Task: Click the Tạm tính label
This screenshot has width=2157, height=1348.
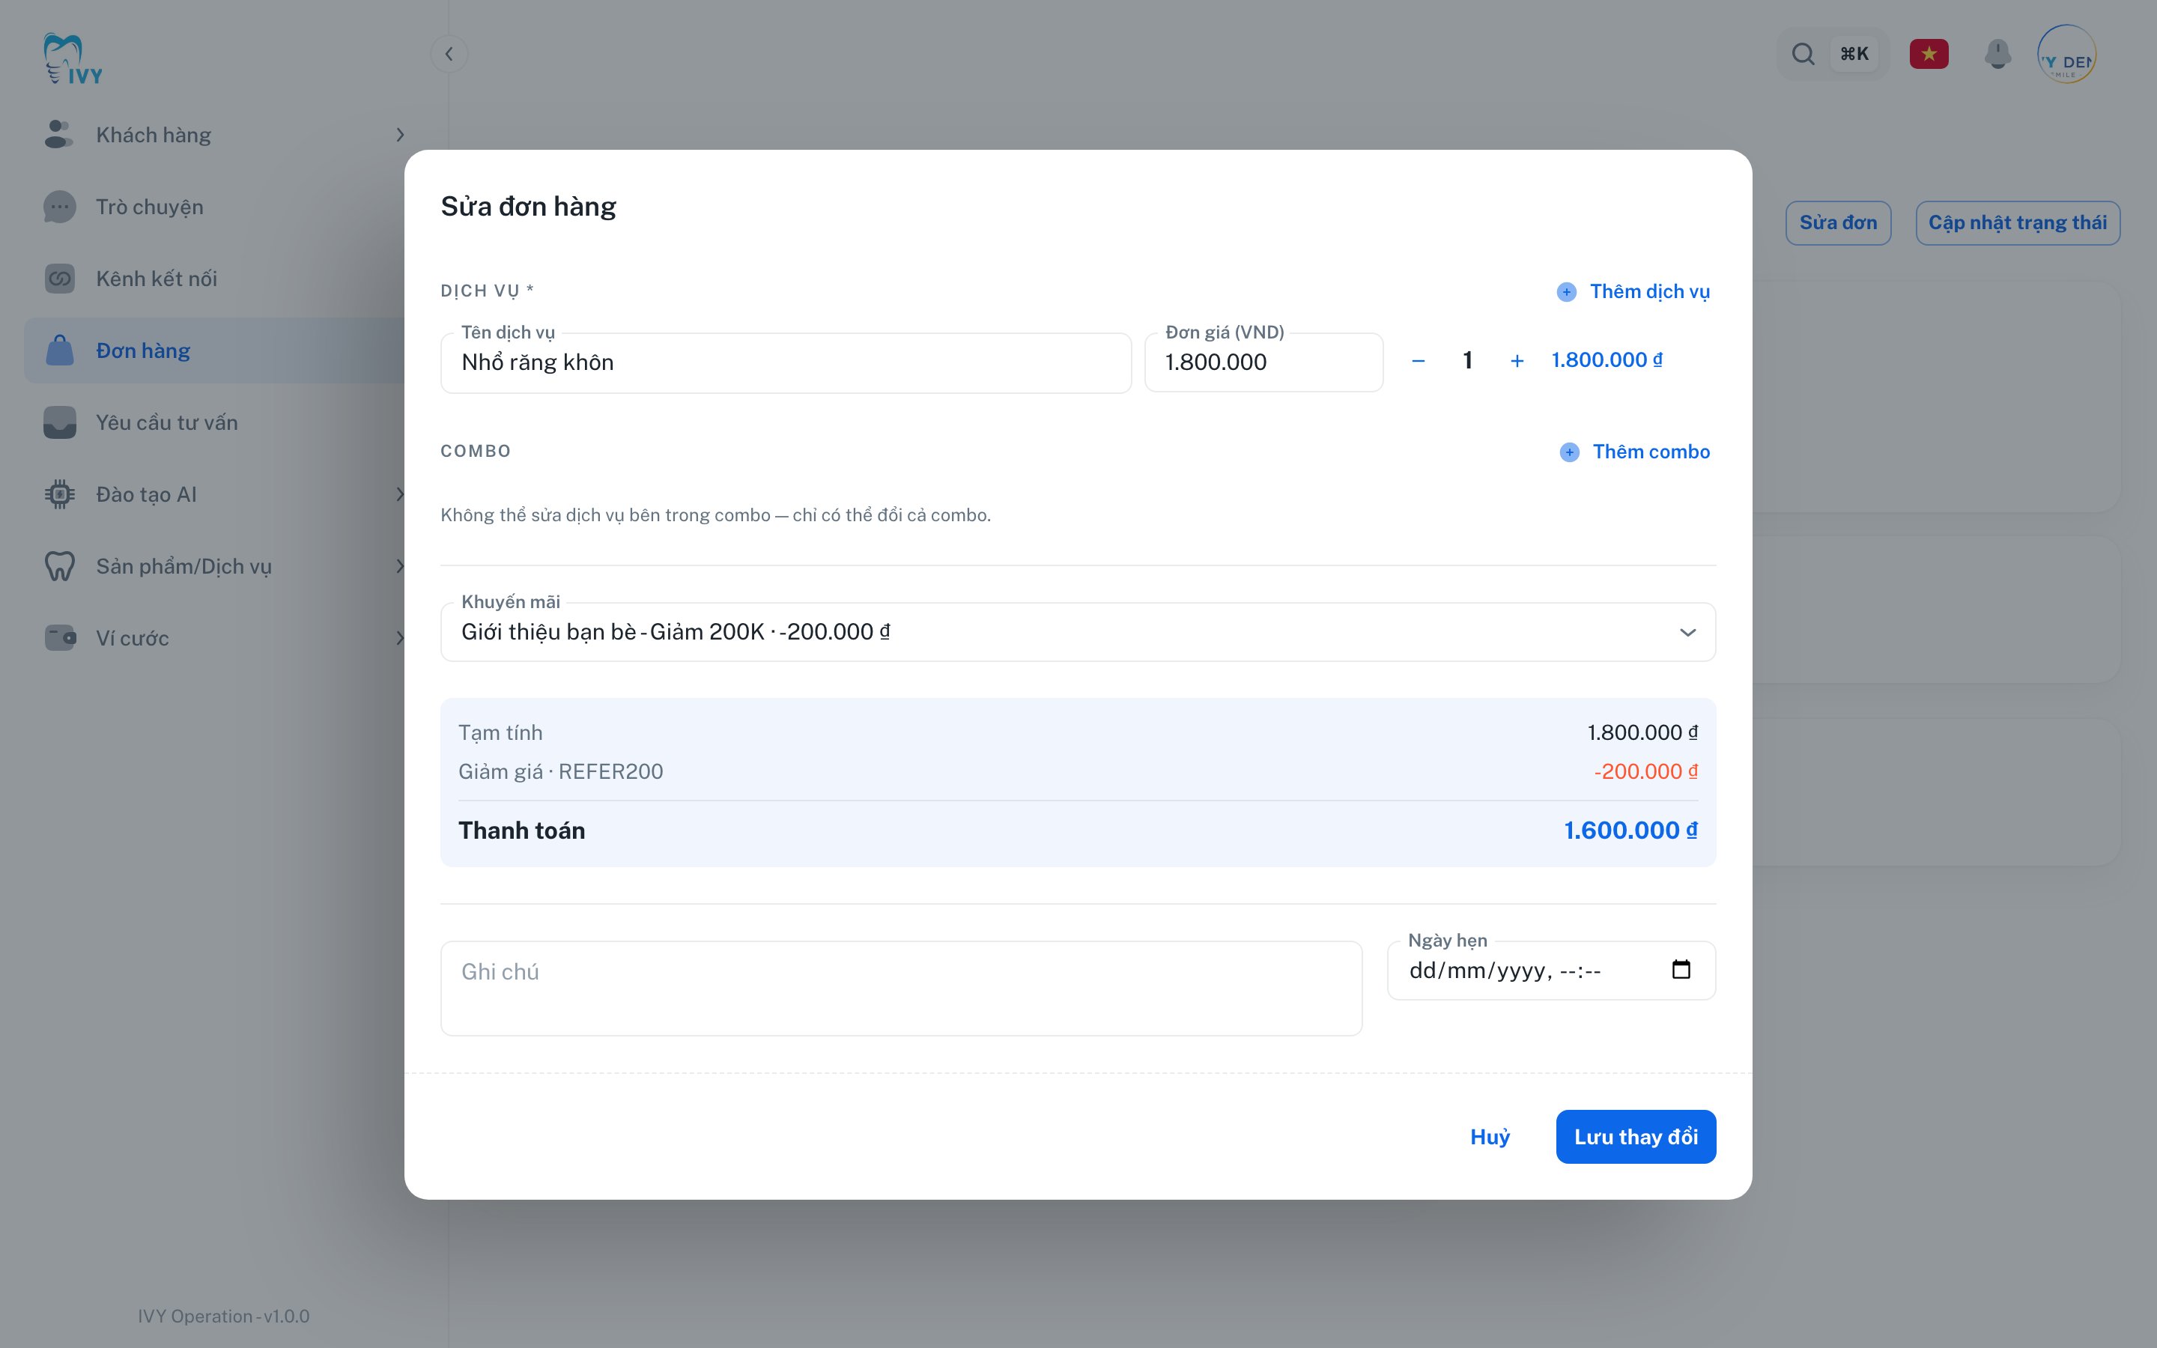Action: point(500,733)
